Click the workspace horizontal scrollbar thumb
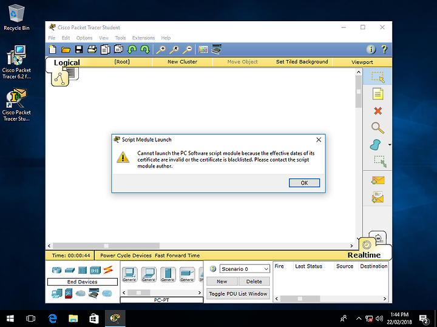Screen dimensions: 437x327 click(106, 246)
